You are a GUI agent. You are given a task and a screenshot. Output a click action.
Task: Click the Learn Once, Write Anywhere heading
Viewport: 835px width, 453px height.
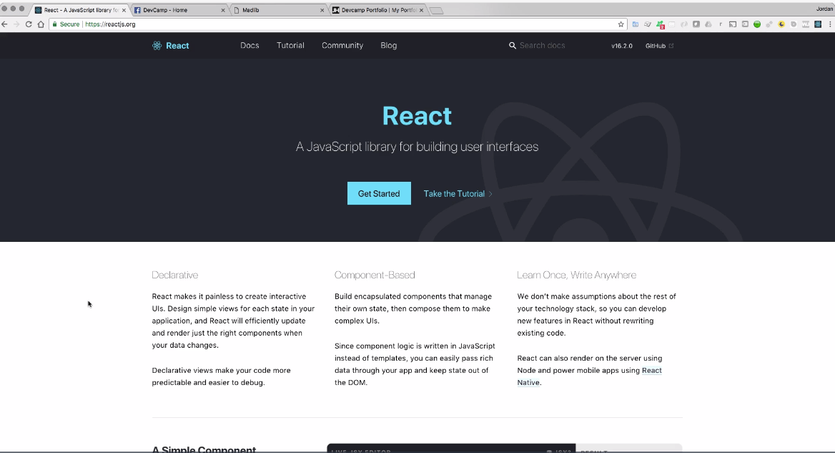(576, 275)
